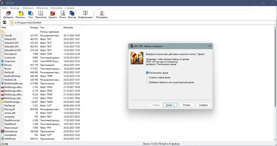The height and width of the screenshot is (146, 277).
Task: Open the Справка menu
Action: [x=70, y=8]
